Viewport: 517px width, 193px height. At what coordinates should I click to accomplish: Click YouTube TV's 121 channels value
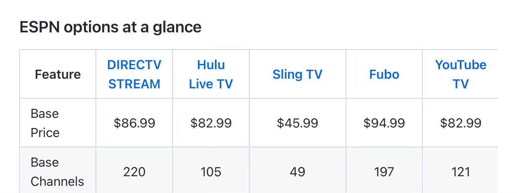point(461,172)
